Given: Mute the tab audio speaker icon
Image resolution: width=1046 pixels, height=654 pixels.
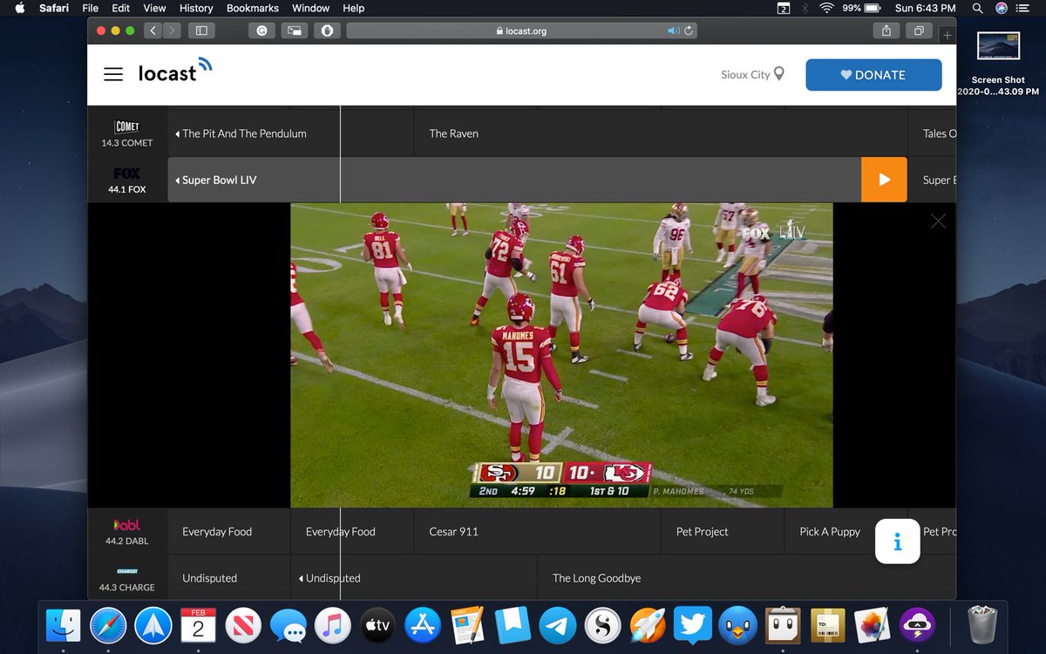Looking at the screenshot, I should pos(673,31).
